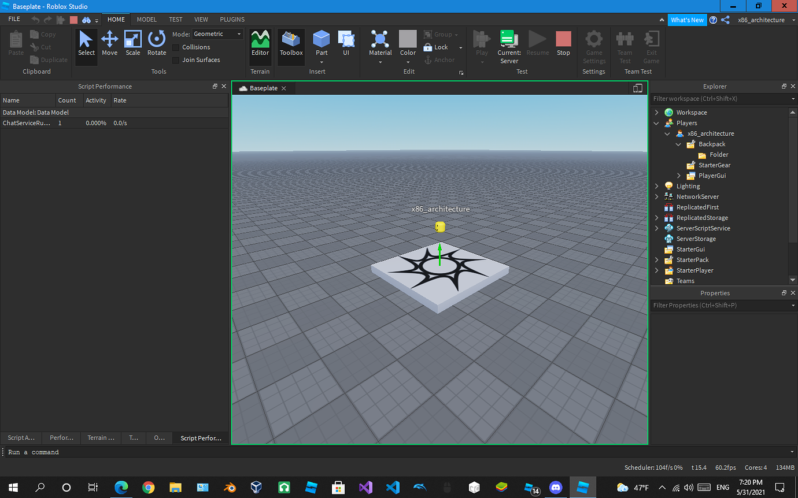The image size is (798, 498).
Task: Click the Share icon beside username
Action: pyautogui.click(x=725, y=20)
